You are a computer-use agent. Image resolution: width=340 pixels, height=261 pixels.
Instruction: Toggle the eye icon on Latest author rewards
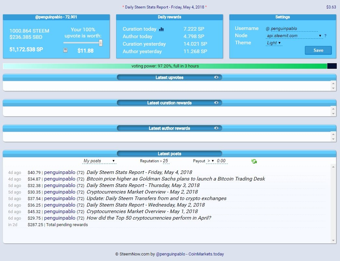(216, 128)
